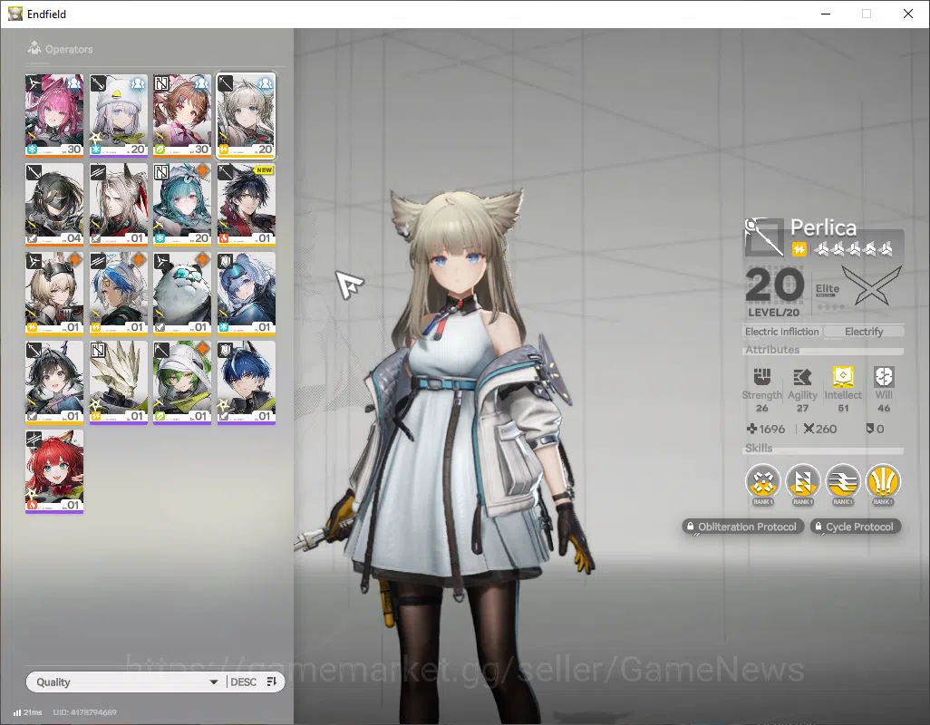Select the white-hat level 20 operator card

pyautogui.click(x=118, y=116)
